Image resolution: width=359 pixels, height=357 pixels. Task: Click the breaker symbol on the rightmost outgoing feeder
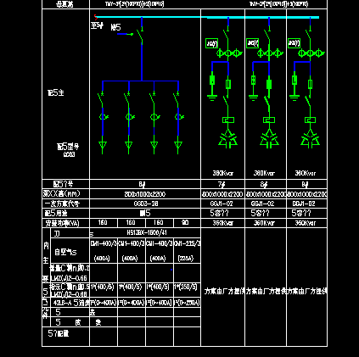click(x=177, y=99)
